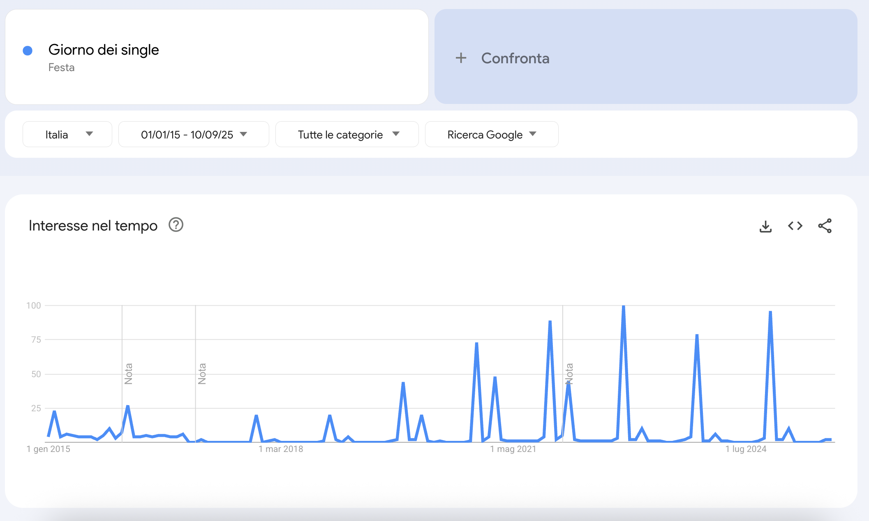This screenshot has height=521, width=869.
Task: Select the blue dot next to Giorno dei single
Action: coord(27,50)
